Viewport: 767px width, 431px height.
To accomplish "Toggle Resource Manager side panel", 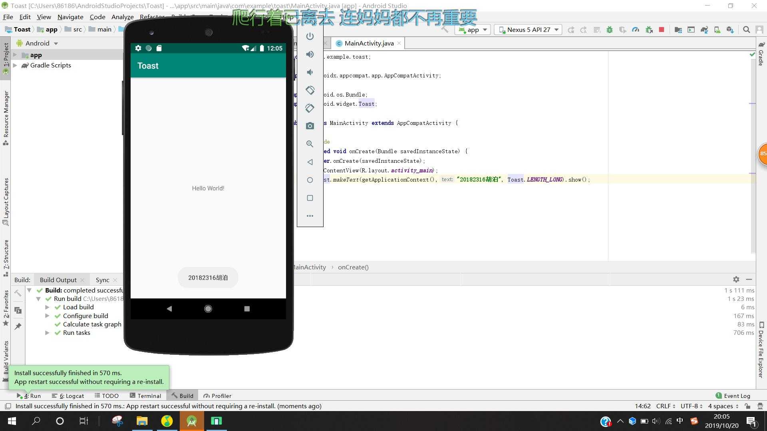I will click(6, 118).
